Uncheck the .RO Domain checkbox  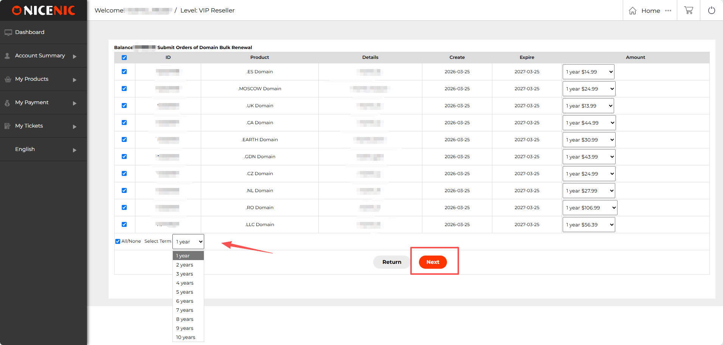[124, 208]
